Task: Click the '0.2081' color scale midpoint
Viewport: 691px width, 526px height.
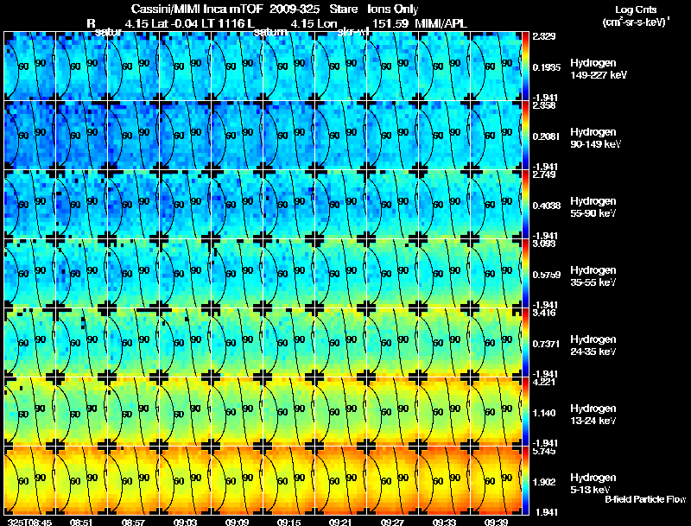Action: click(547, 136)
